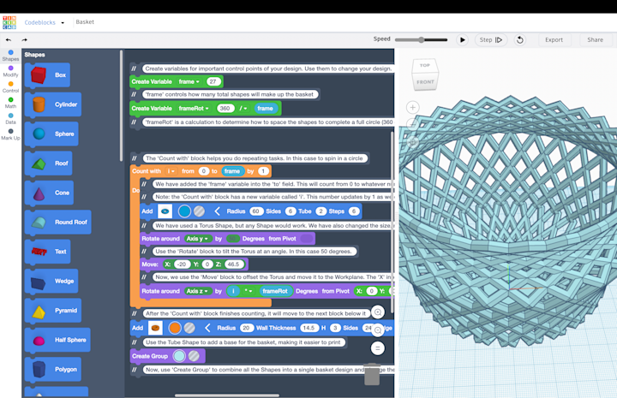Screen dimensions: 617x398
Task: Click the redo arrow icon
Action: 24,40
